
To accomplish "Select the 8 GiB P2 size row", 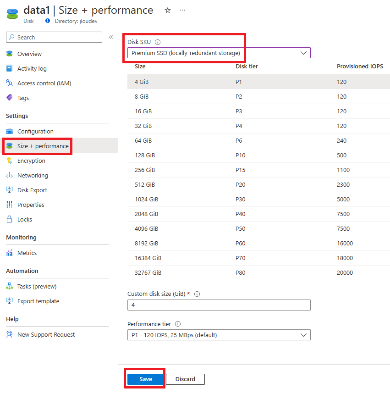I will (258, 96).
